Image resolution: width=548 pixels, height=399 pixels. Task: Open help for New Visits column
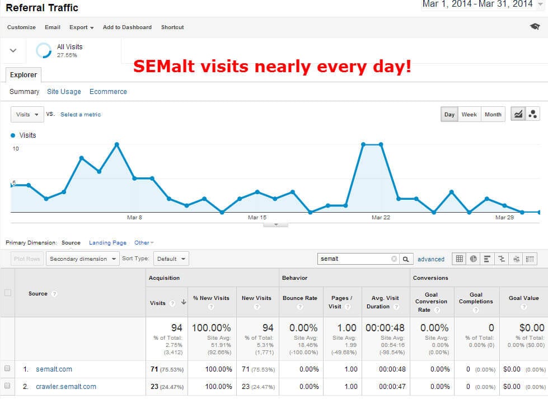(x=257, y=307)
